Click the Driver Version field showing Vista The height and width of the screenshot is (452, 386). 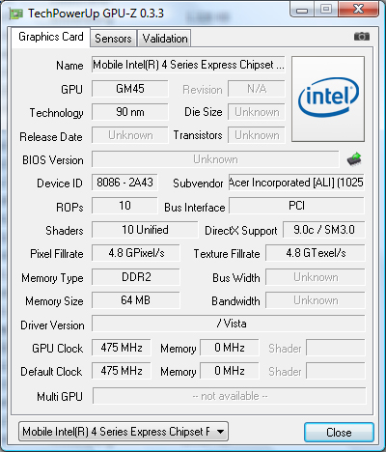coord(229,324)
